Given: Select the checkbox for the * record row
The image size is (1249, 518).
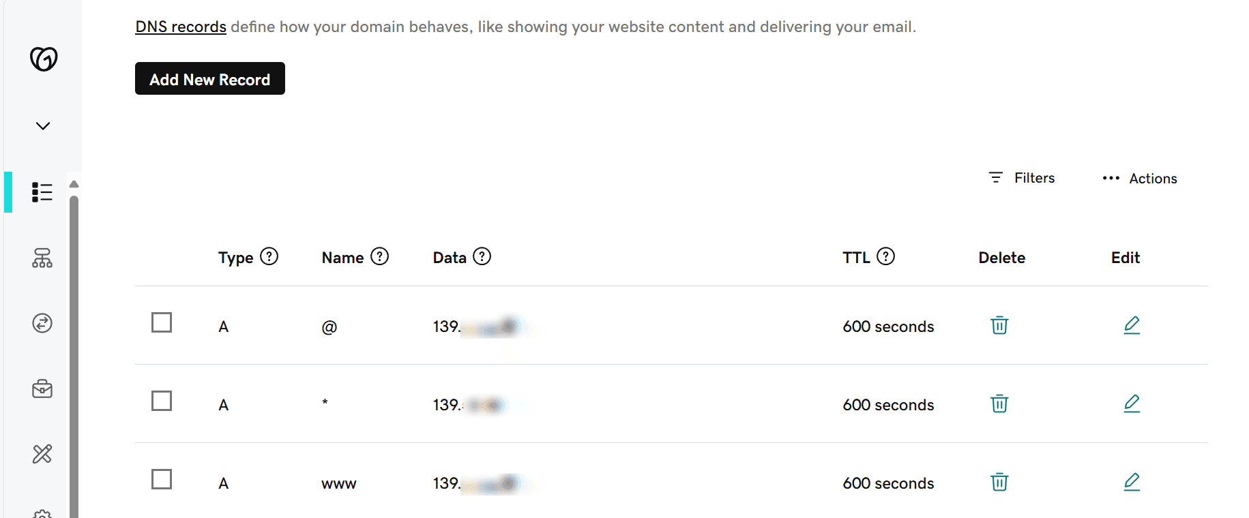Looking at the screenshot, I should (x=161, y=401).
